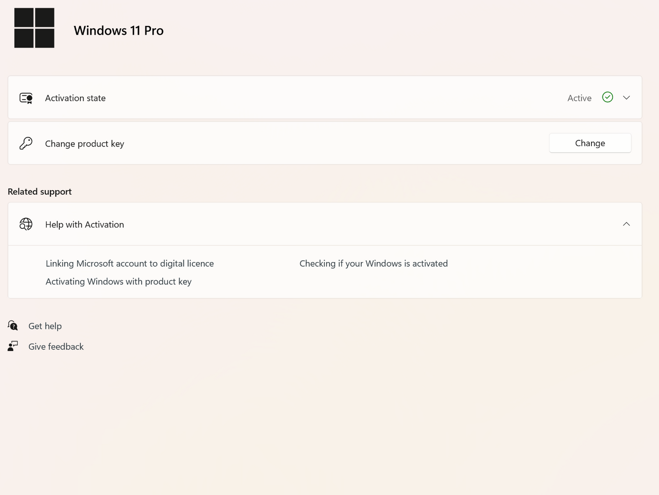This screenshot has width=659, height=495.
Task: Click the Get help chat icon
Action: tap(13, 325)
